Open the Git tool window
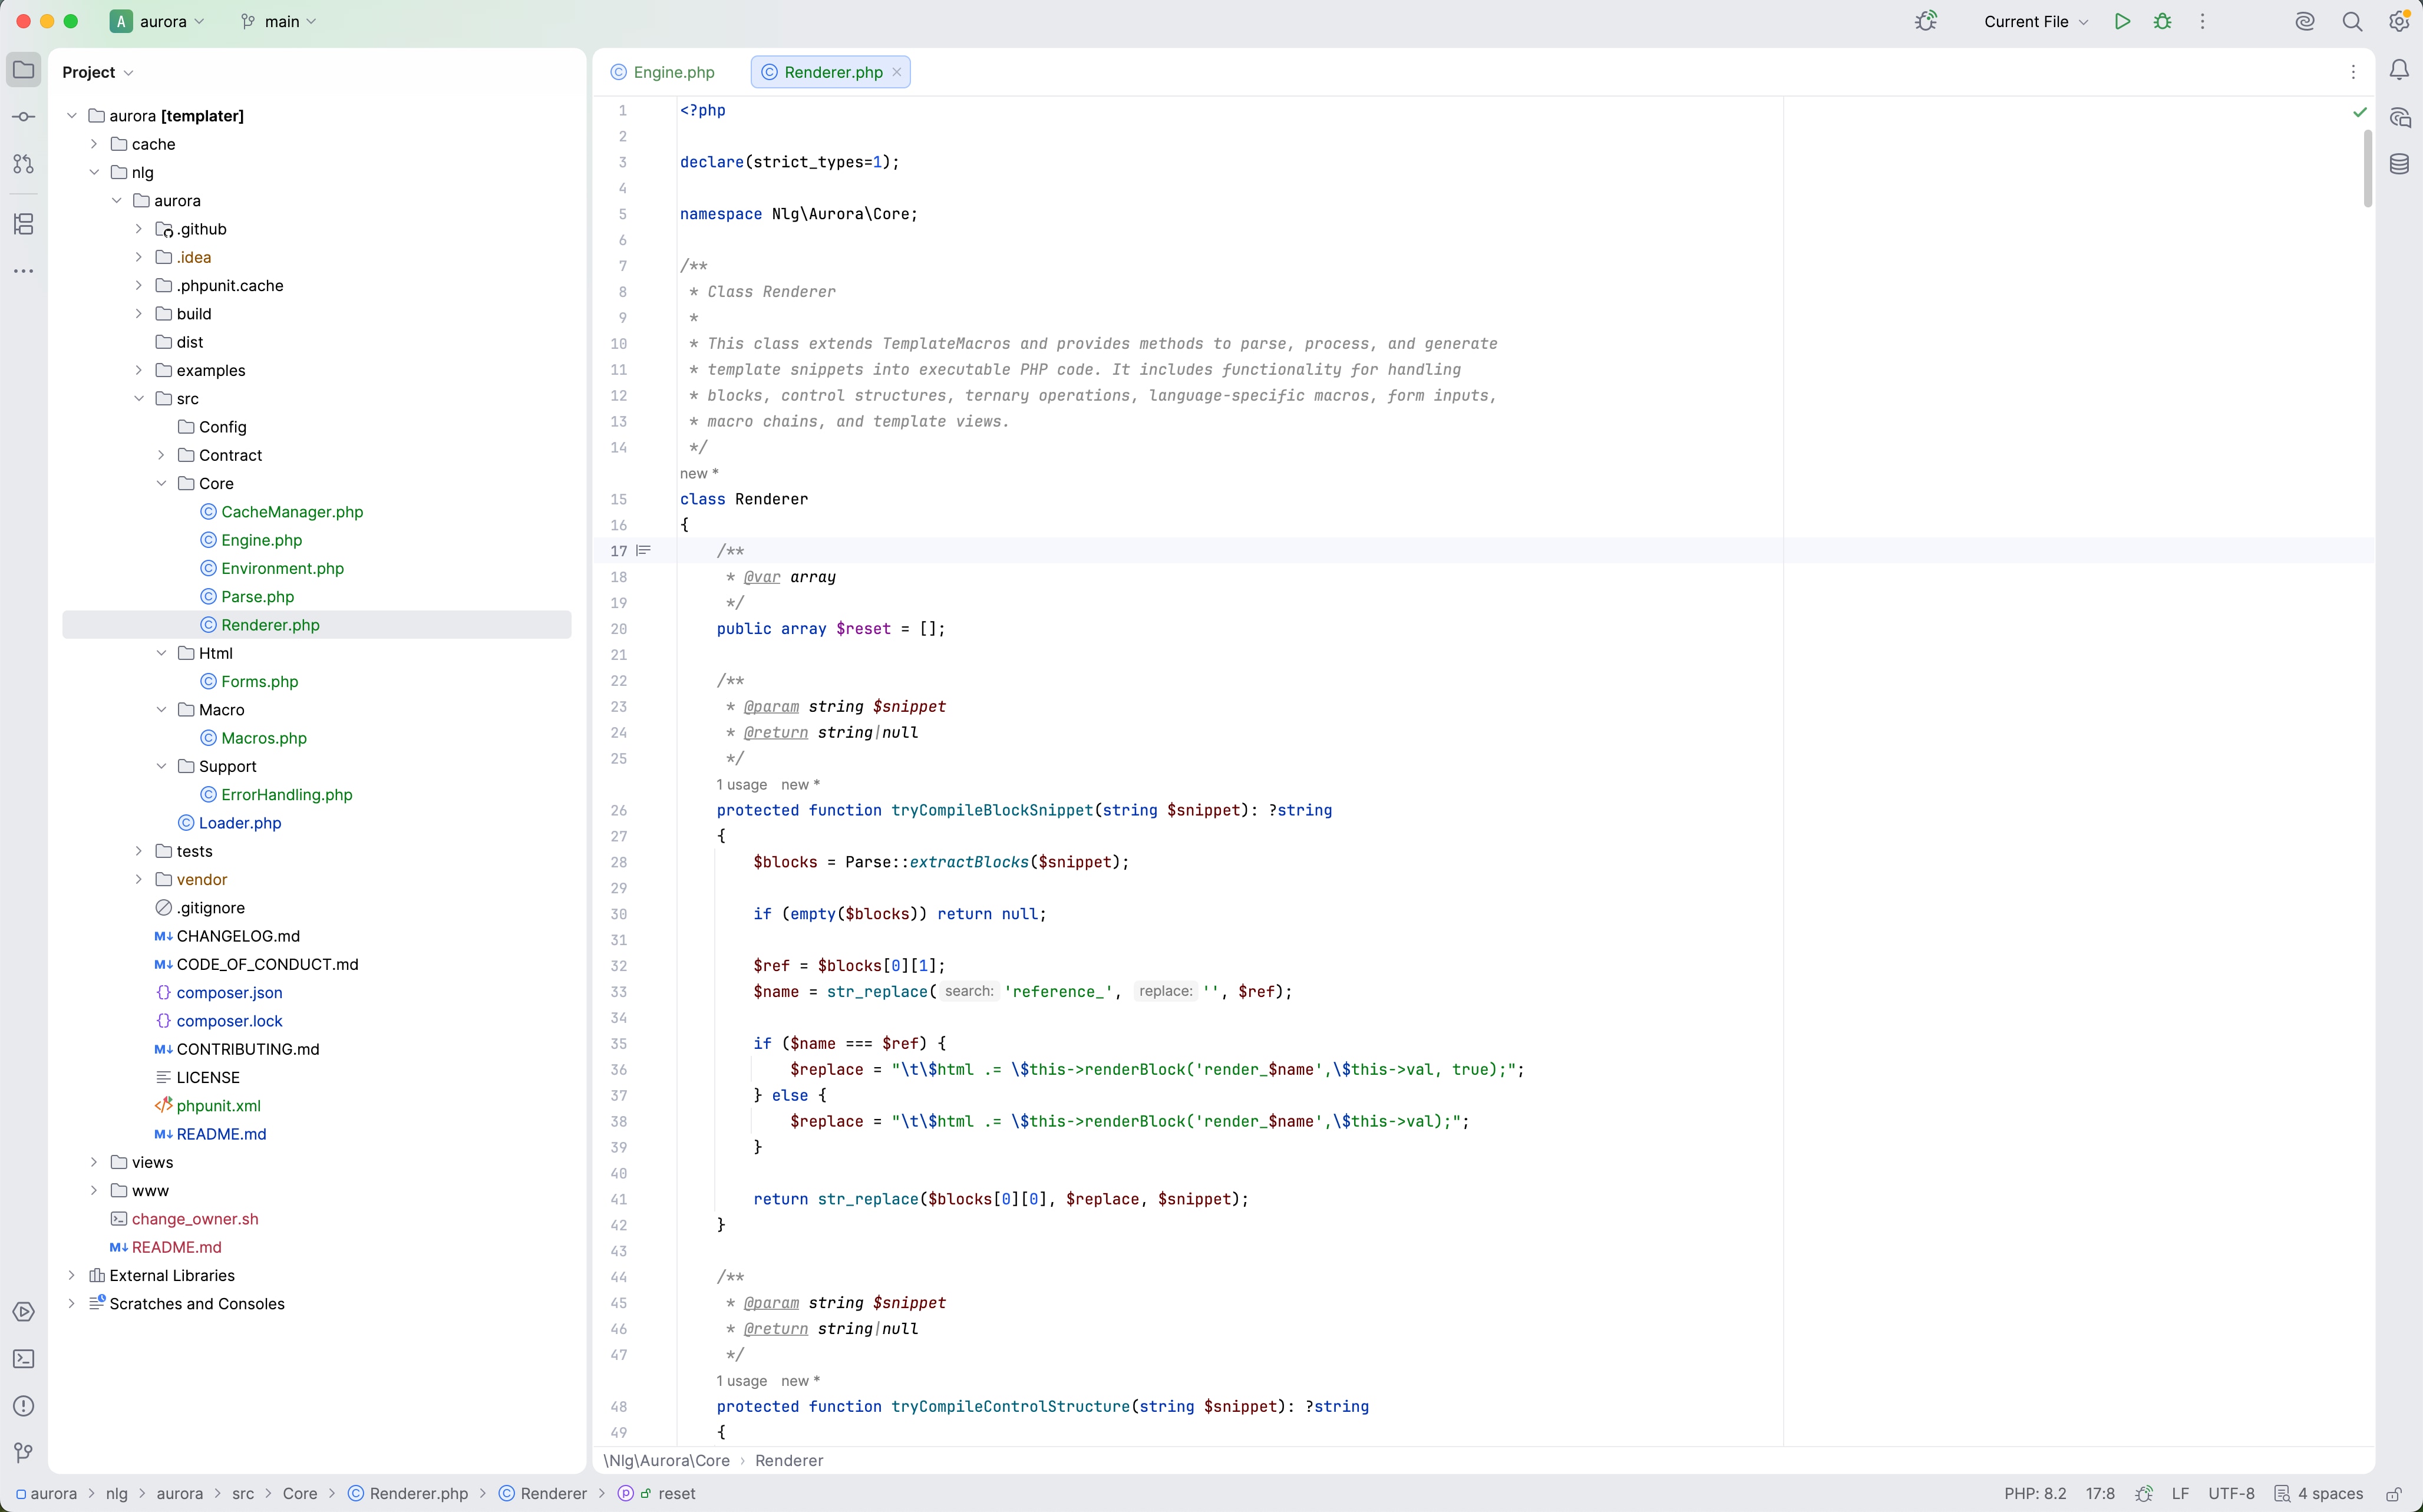The height and width of the screenshot is (1512, 2423). tap(24, 1453)
